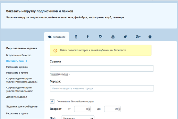Switch to the Facebook tab icon
Viewport: 178px width, 119px height.
[x=88, y=36]
